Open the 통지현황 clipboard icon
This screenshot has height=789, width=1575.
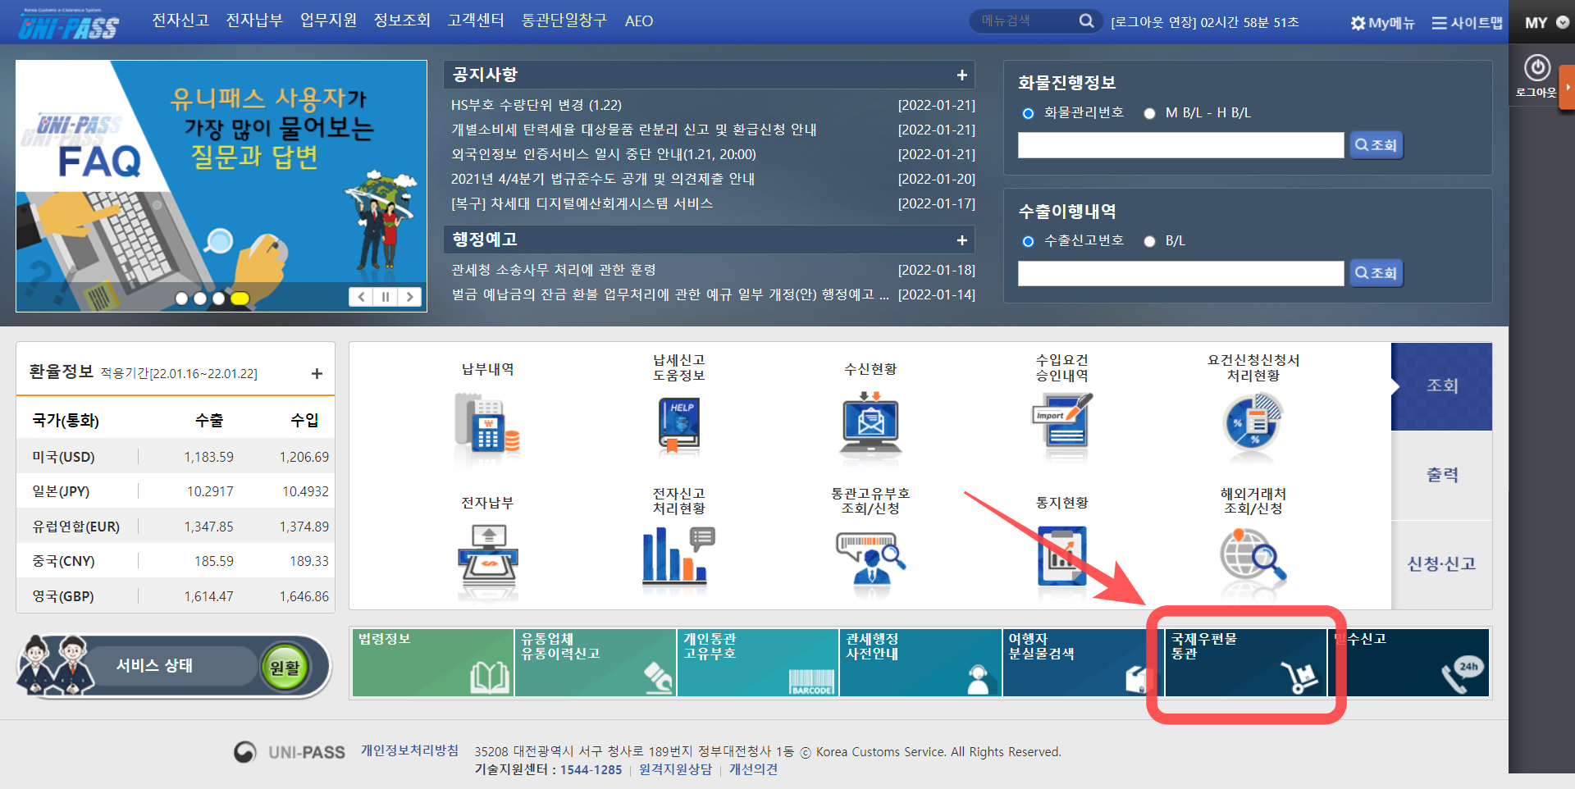pos(1062,556)
